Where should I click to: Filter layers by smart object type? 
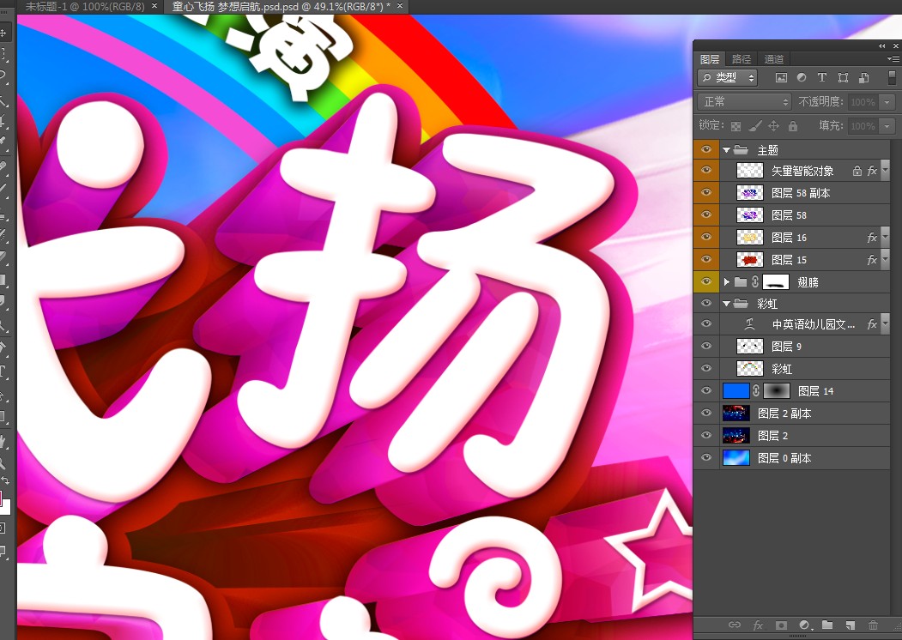tap(863, 77)
